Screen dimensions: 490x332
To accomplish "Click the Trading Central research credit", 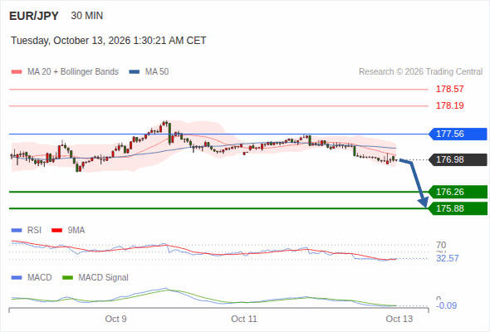I will click(x=420, y=72).
